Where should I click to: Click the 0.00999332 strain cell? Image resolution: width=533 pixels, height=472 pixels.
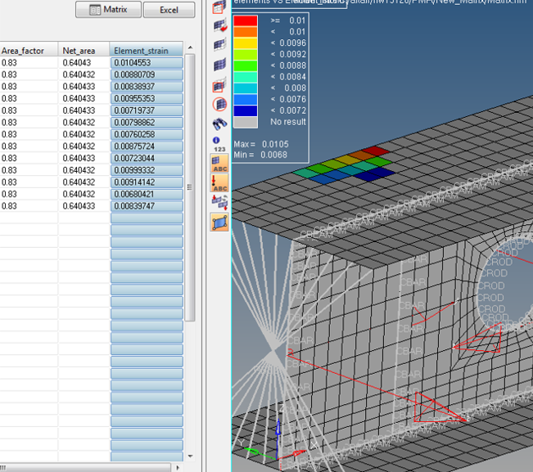pyautogui.click(x=146, y=170)
